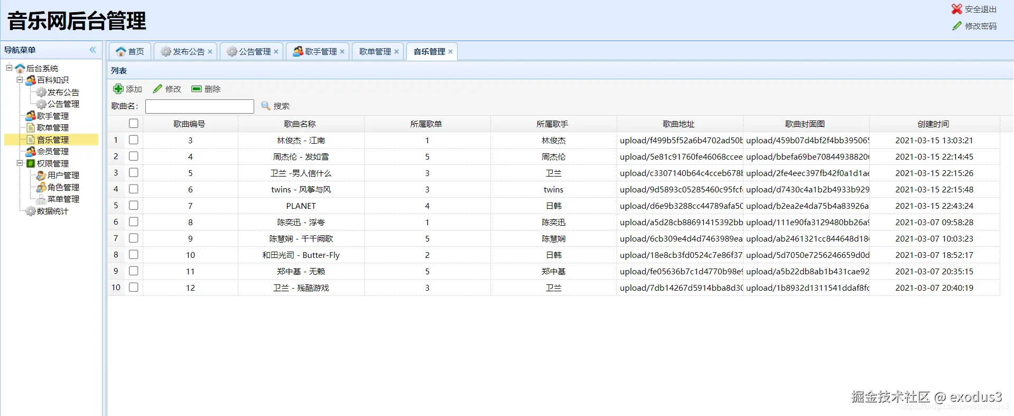The image size is (1014, 416).
Task: Click the 安全退出 logout link
Action: 981,9
